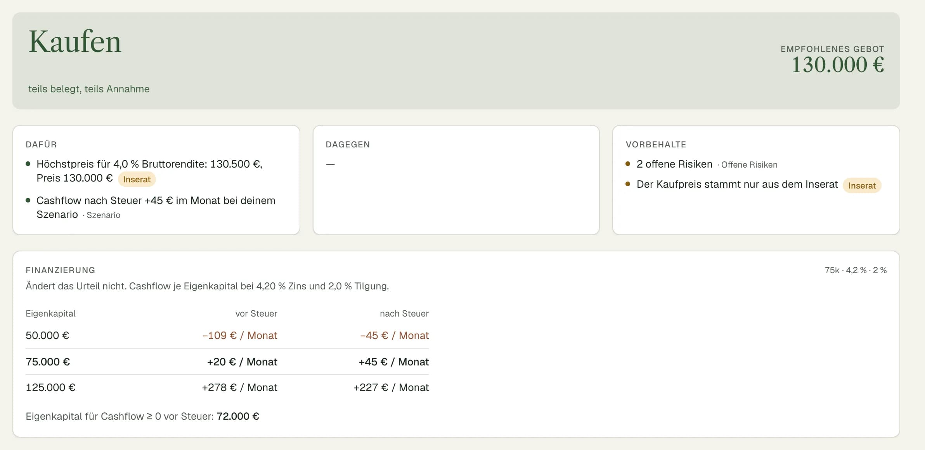The height and width of the screenshot is (450, 925).
Task: Select the 125.000 € Eigenkapital row
Action: pos(227,388)
